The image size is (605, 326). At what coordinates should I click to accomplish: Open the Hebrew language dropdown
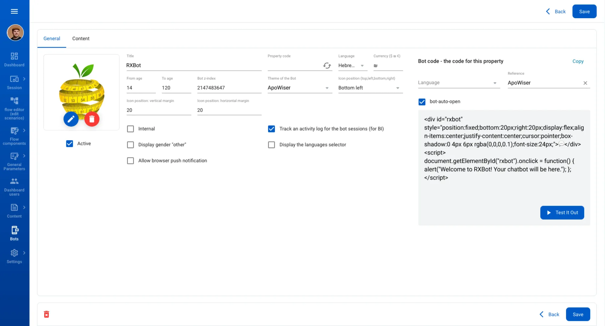pyautogui.click(x=353, y=65)
